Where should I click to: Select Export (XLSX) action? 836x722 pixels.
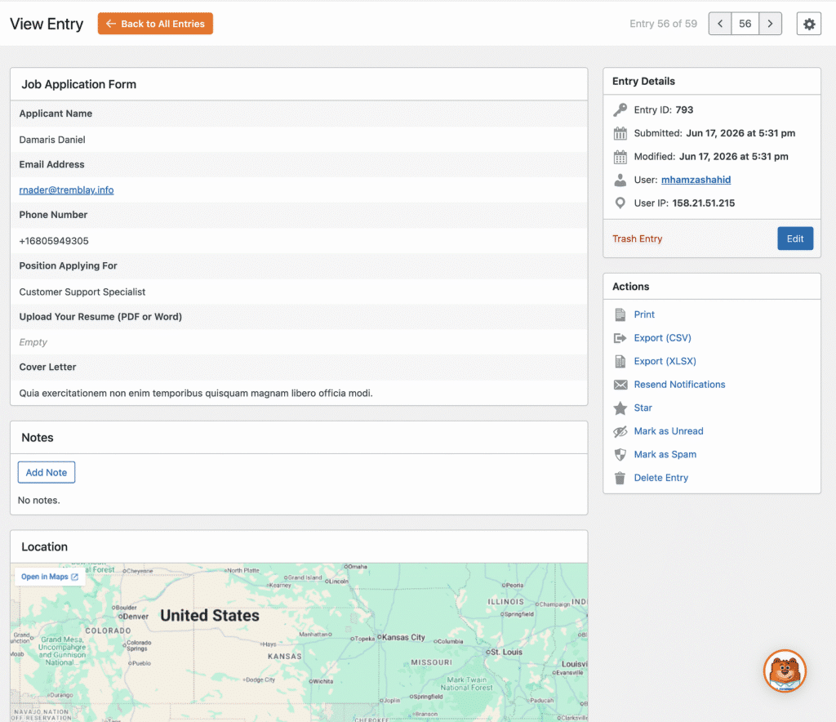click(665, 361)
